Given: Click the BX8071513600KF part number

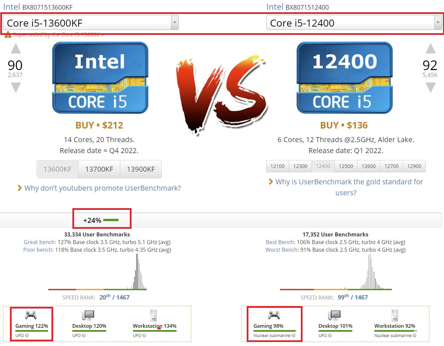Looking at the screenshot, I should 47,7.
